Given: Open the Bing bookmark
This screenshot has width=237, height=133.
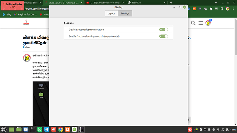Looking at the screenshot, I should (7, 14).
